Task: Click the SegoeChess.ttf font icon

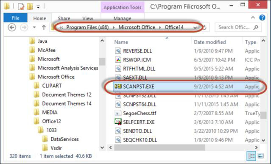Action: click(118, 113)
